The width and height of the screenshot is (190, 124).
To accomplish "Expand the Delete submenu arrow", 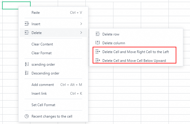I will (81, 33).
